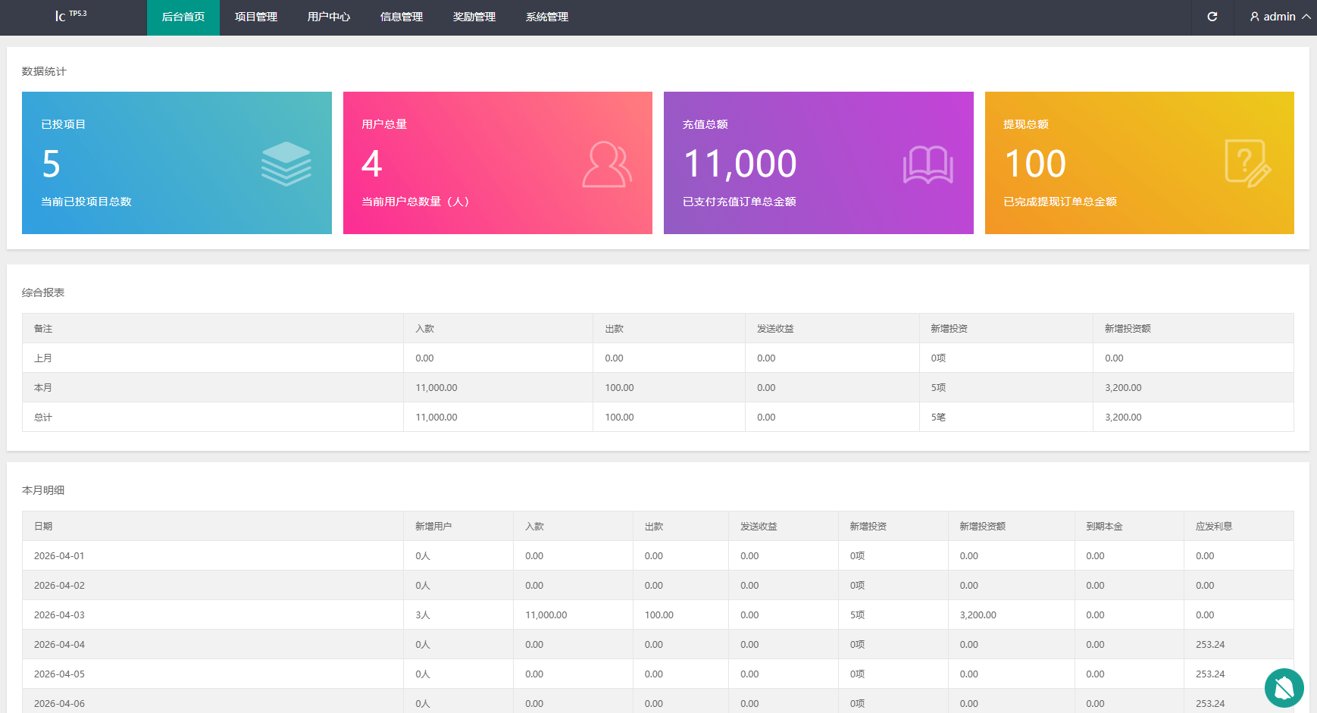Click the stacked layers icon on blue card
1317x713 pixels.
(286, 164)
